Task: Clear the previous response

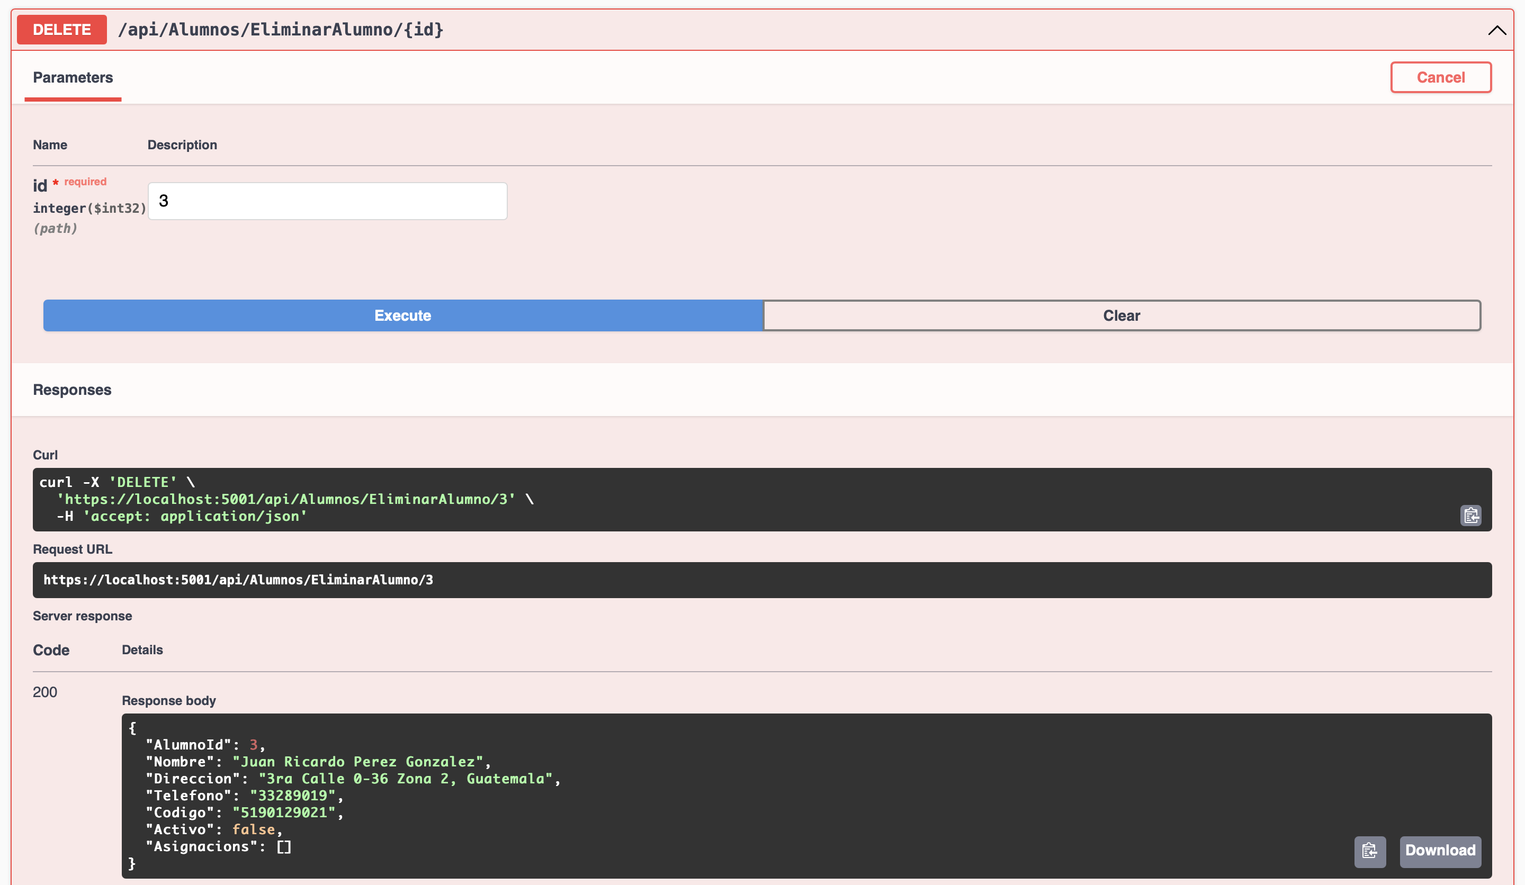Action: tap(1122, 315)
